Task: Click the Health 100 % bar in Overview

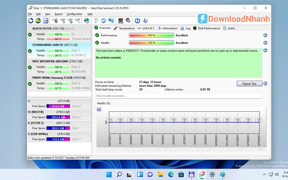Action: click(x=151, y=43)
